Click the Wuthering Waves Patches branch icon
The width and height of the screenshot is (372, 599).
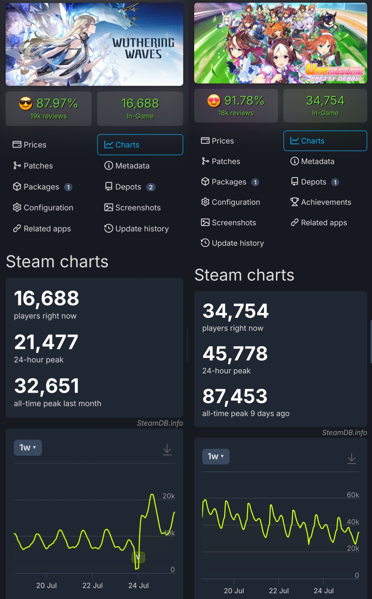17,166
